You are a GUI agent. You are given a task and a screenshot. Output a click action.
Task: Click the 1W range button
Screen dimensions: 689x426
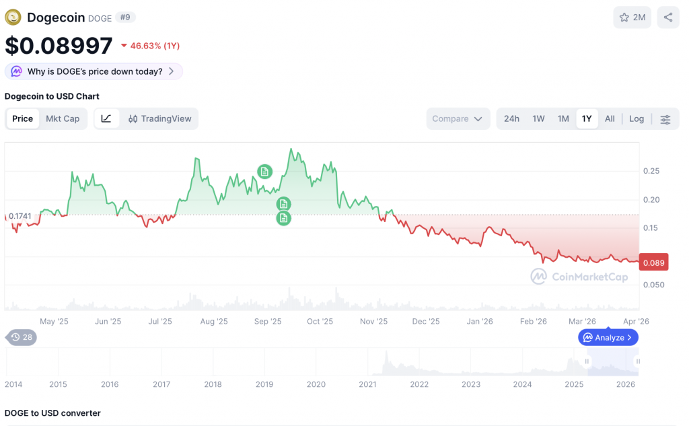(x=538, y=118)
